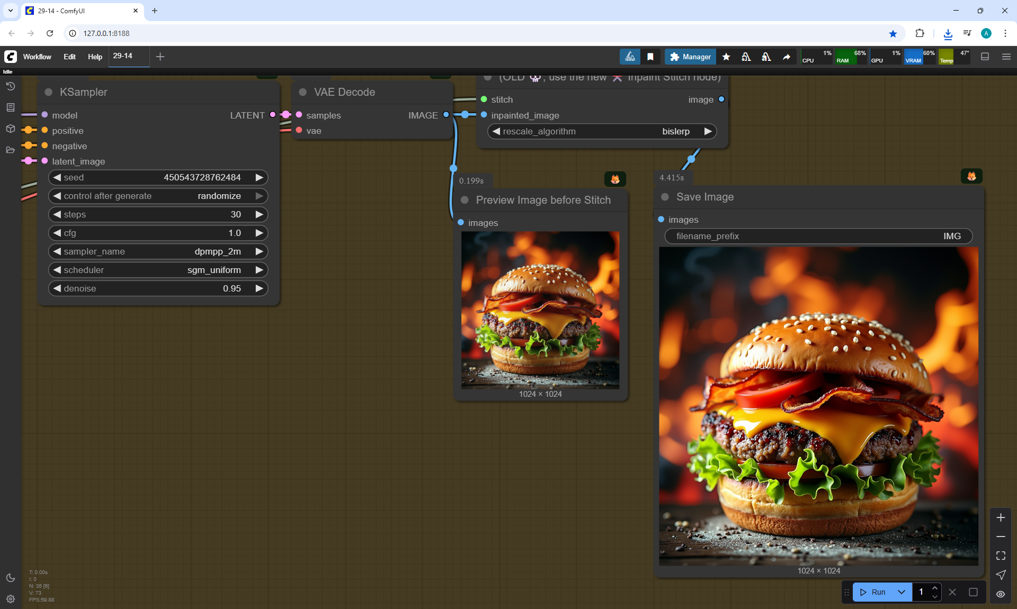The image size is (1017, 609).
Task: Click the star icon next to Manager
Action: [726, 57]
